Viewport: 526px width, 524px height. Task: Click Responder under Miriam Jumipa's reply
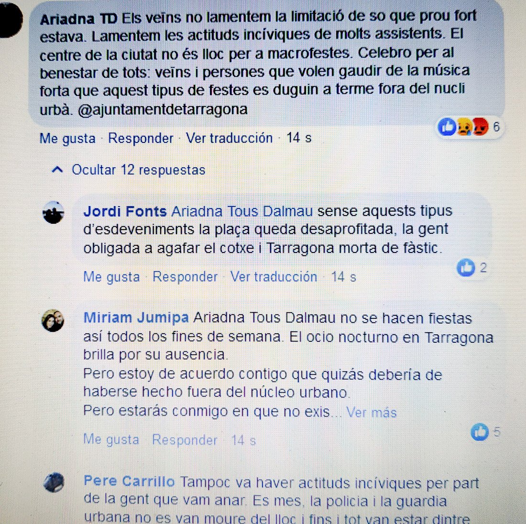click(x=185, y=440)
